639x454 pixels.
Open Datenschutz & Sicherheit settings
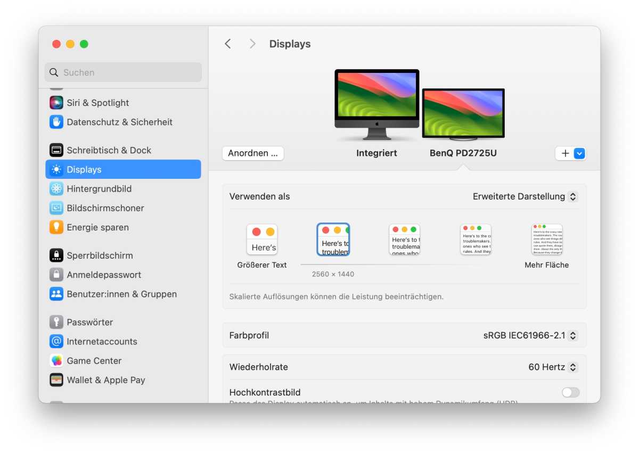[123, 122]
